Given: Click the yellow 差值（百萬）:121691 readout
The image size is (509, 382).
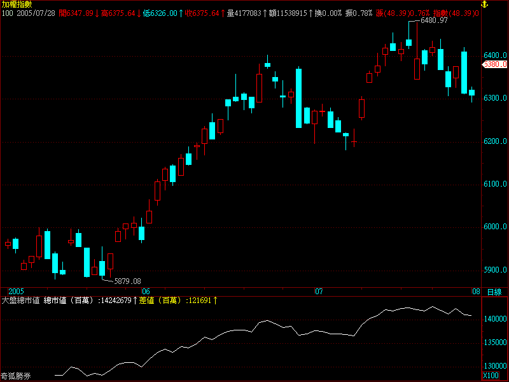Looking at the screenshot, I should [x=179, y=301].
